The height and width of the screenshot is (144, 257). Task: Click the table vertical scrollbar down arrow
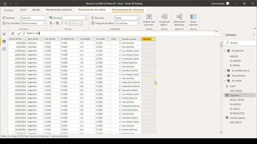(x=221, y=132)
